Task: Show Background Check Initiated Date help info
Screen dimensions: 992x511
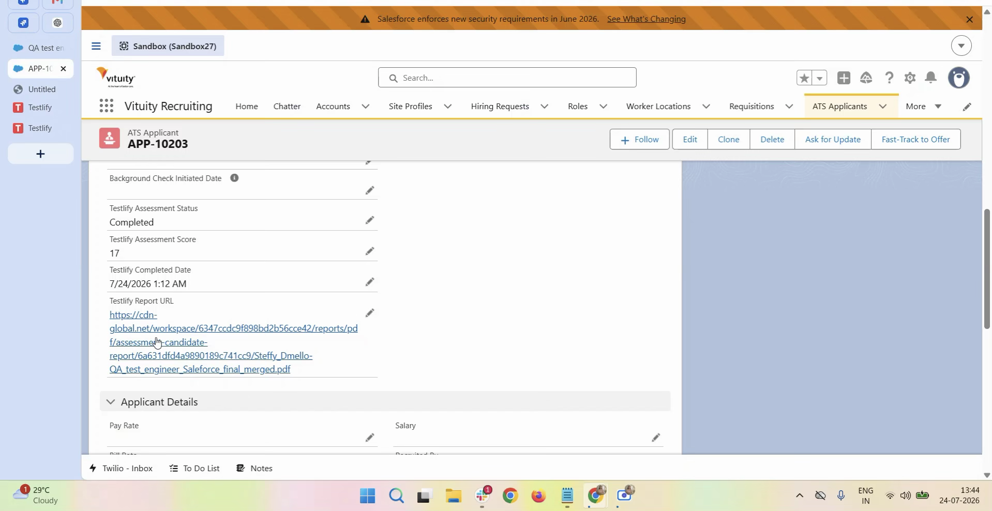Action: [234, 178]
